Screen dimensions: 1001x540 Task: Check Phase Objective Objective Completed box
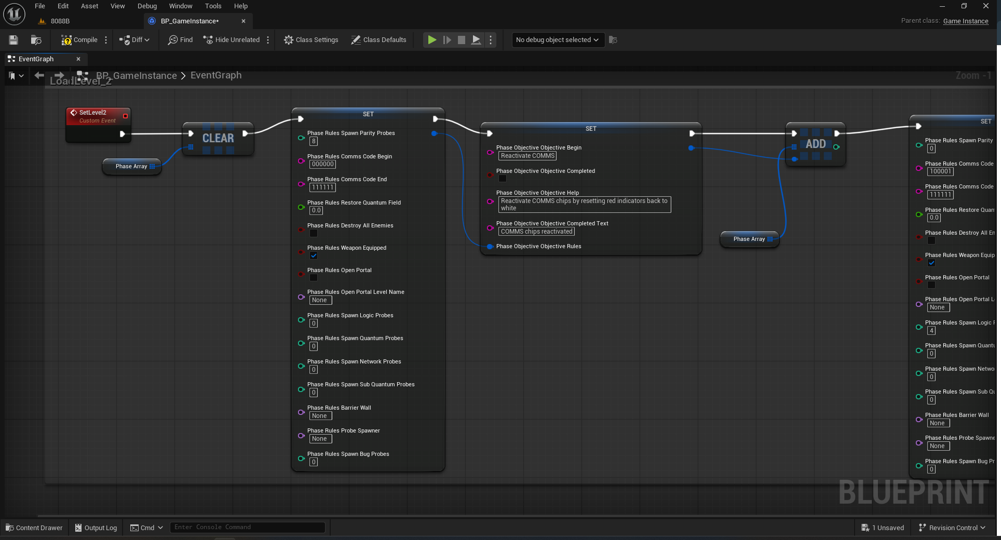(503, 179)
